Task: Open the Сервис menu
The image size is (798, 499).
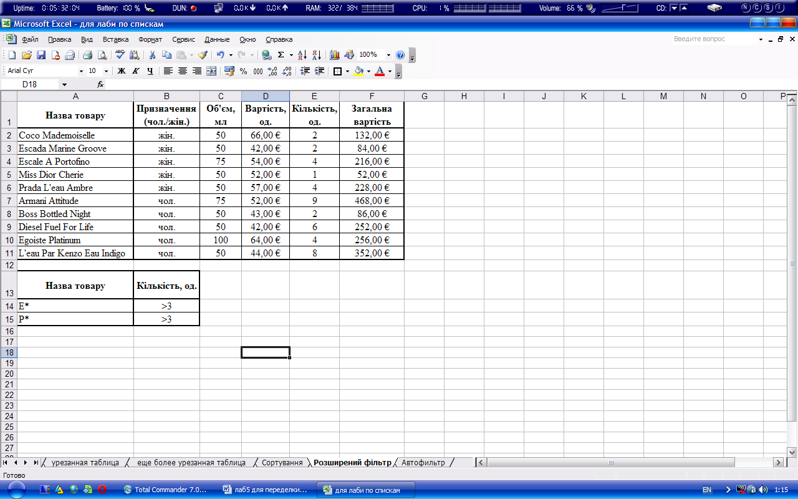Action: coord(183,39)
